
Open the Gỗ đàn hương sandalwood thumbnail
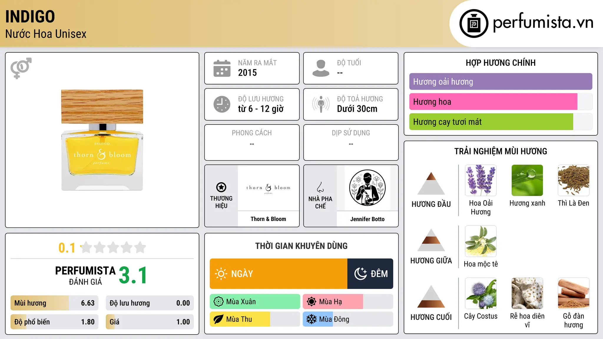[574, 293]
